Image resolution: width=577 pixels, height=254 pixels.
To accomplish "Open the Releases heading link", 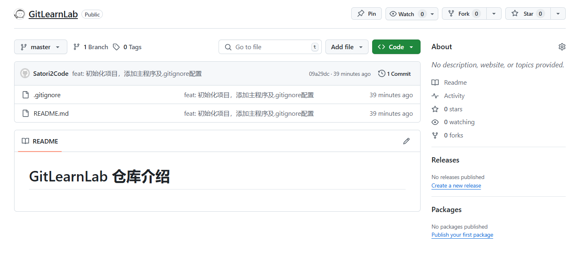I will (x=445, y=160).
